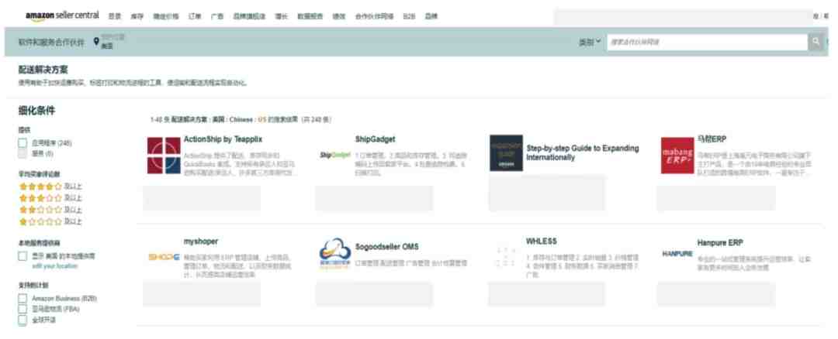Open the HANPURE logo
The width and height of the screenshot is (838, 339).
tap(677, 254)
